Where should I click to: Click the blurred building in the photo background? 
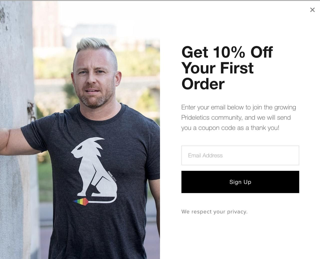click(94, 34)
